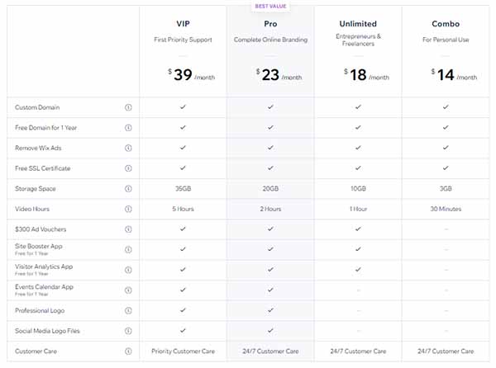Click the Remove Wix Ads info icon
Screen dimensions: 496x368
click(128, 148)
